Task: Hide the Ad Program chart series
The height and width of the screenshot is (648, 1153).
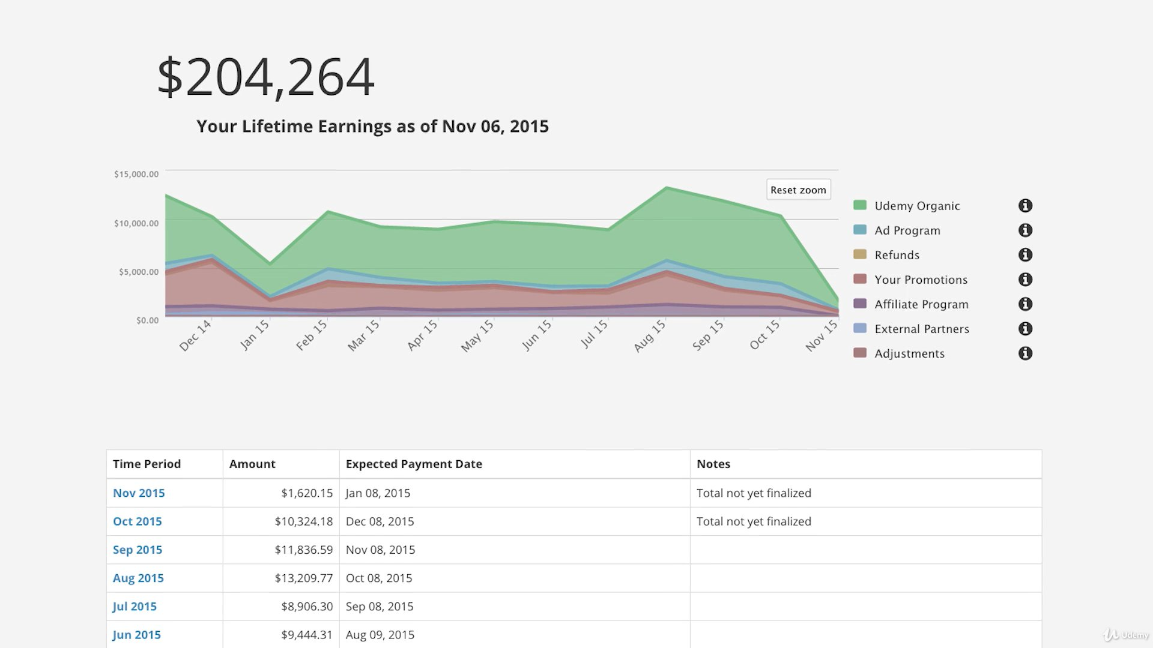Action: pos(907,230)
